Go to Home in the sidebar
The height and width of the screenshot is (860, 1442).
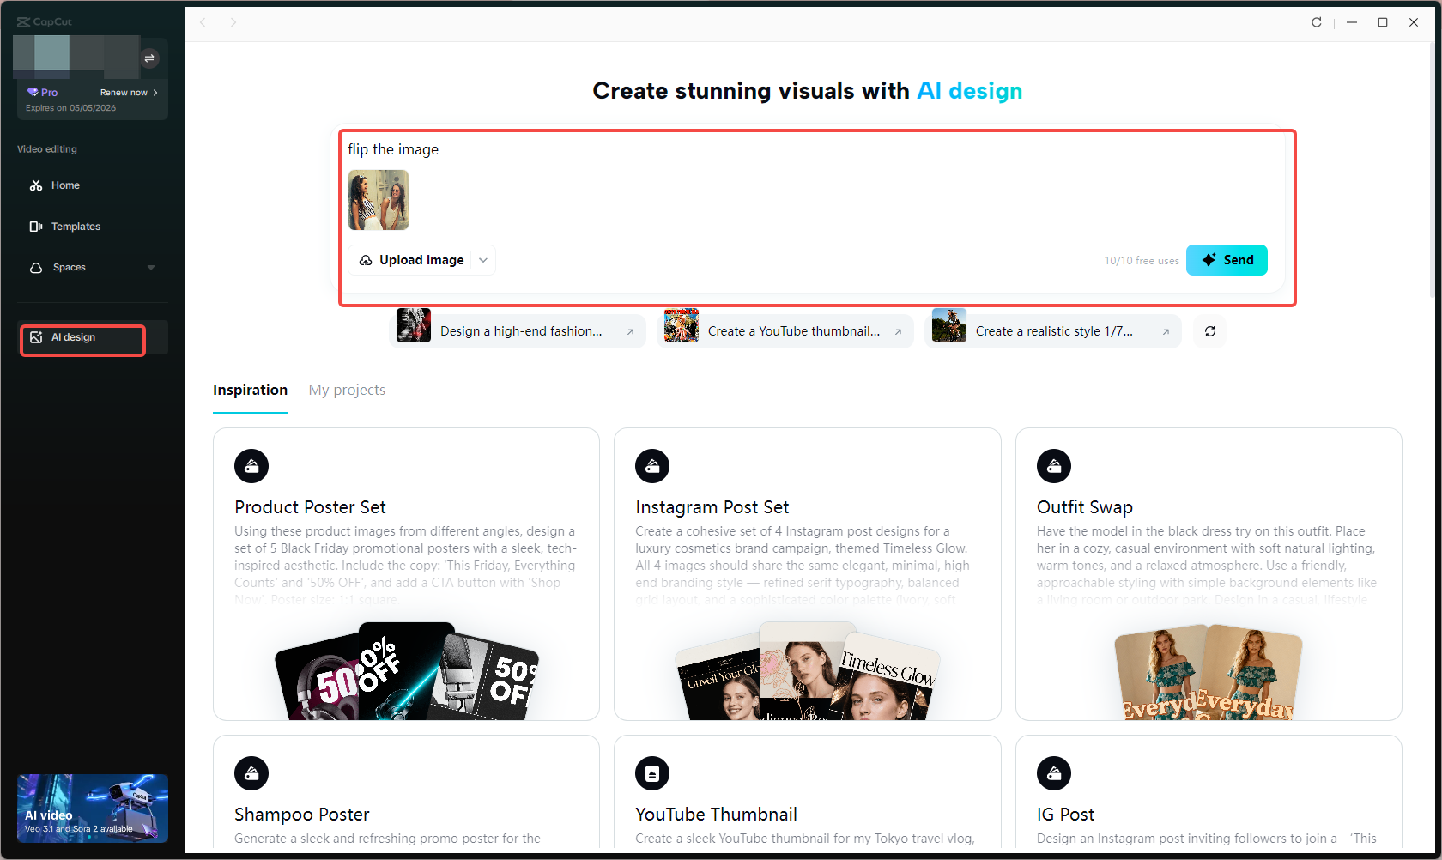click(64, 185)
